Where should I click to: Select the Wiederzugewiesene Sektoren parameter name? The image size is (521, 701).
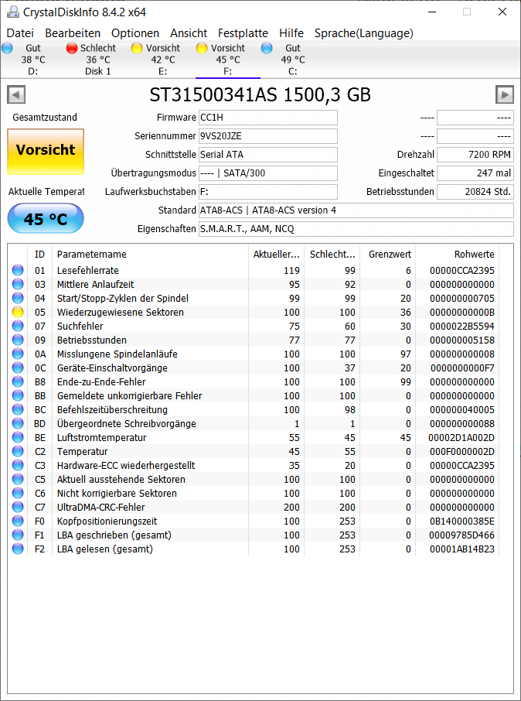pos(120,313)
